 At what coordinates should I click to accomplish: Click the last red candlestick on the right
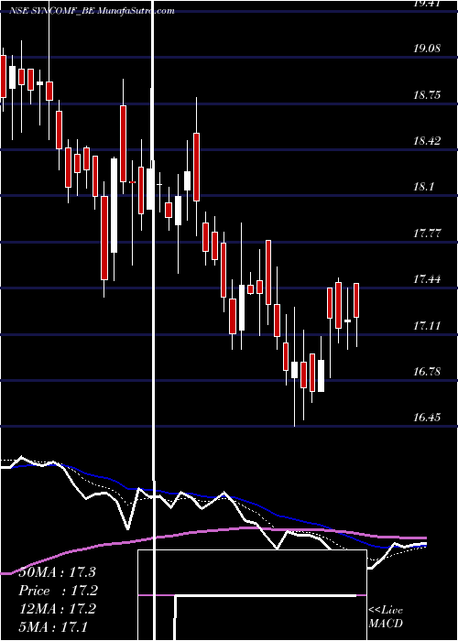tap(356, 300)
